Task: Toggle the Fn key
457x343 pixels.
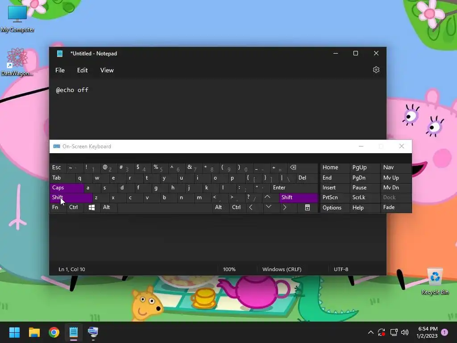Action: [x=58, y=207]
